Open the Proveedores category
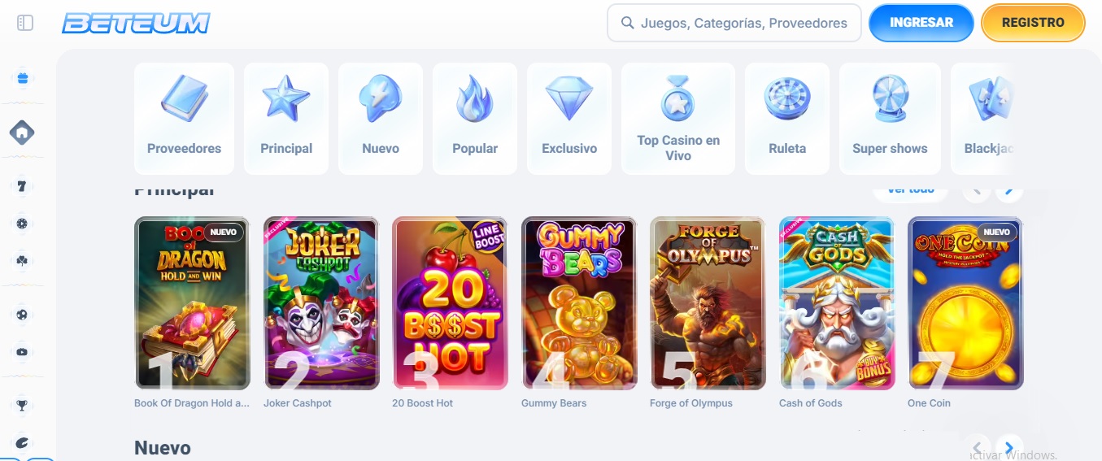This screenshot has height=461, width=1102. (184, 119)
